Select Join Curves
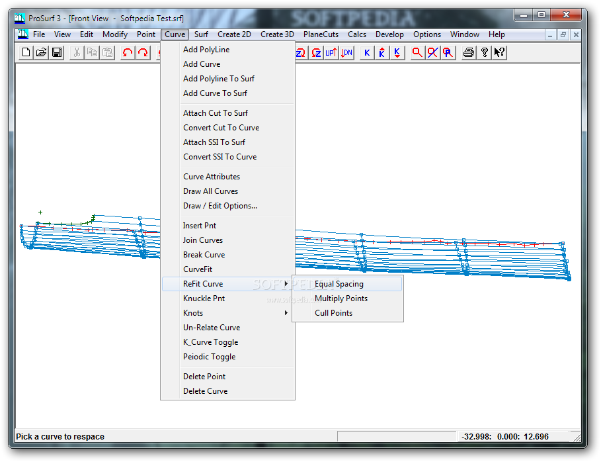This screenshot has height=462, width=601. [227, 240]
